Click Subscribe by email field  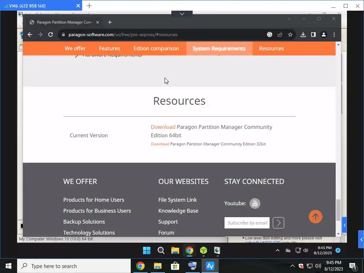pyautogui.click(x=247, y=223)
